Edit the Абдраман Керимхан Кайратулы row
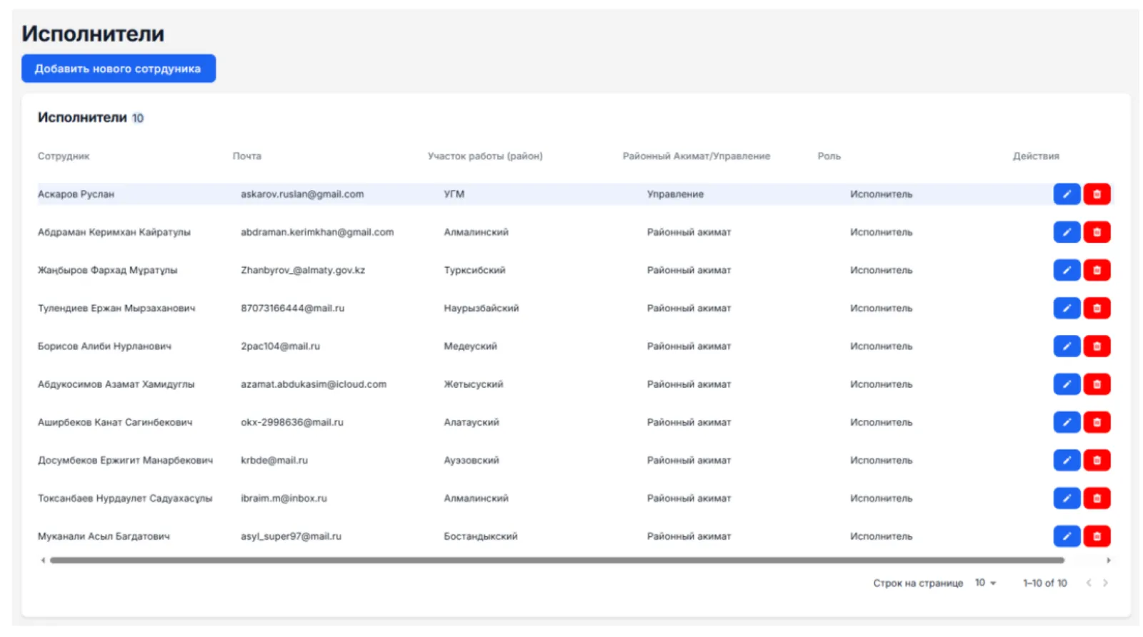 (1066, 232)
